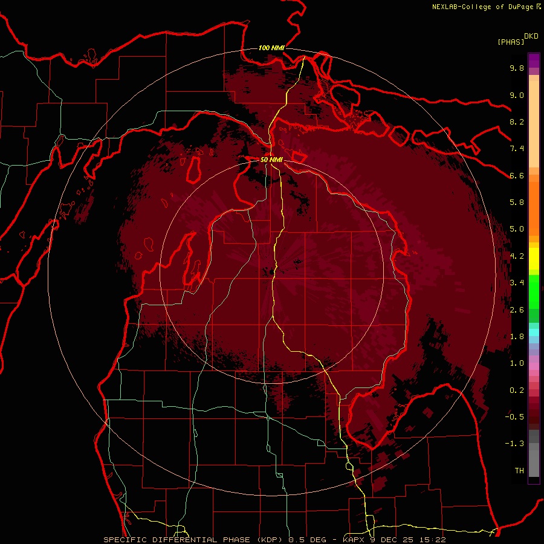Click the 2.6 value on color scale

(x=517, y=310)
